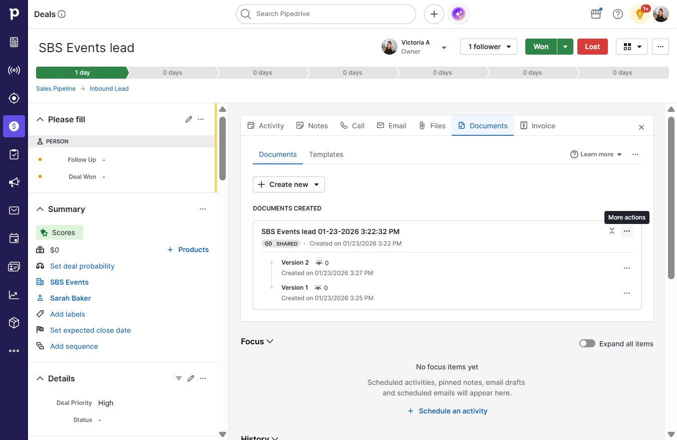Click the left panel scrollbar thumb
The width and height of the screenshot is (677, 440).
(x=222, y=148)
